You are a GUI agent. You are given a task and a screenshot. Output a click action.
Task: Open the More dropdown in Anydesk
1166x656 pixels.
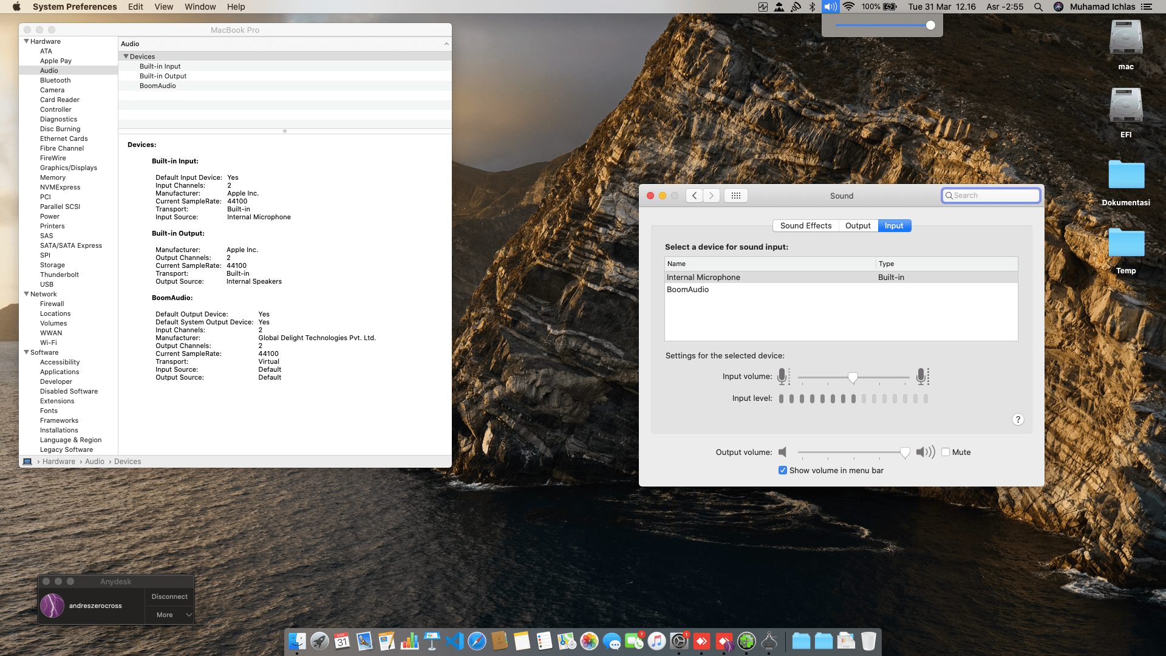pyautogui.click(x=169, y=615)
